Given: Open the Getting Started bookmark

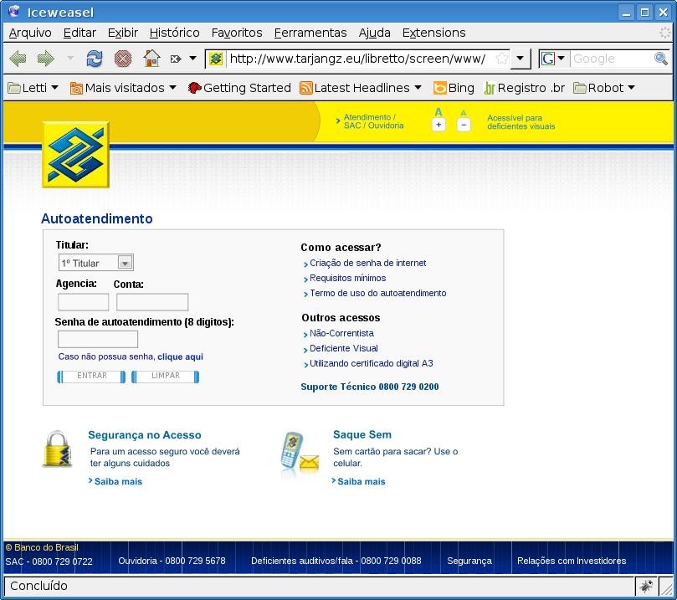Looking at the screenshot, I should [x=239, y=88].
